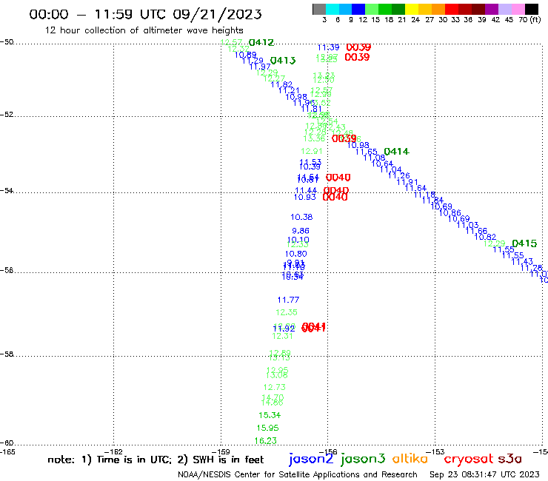This screenshot has width=548, height=481.
Task: Click the black swatch ending the color scale
Action: tap(532, 9)
